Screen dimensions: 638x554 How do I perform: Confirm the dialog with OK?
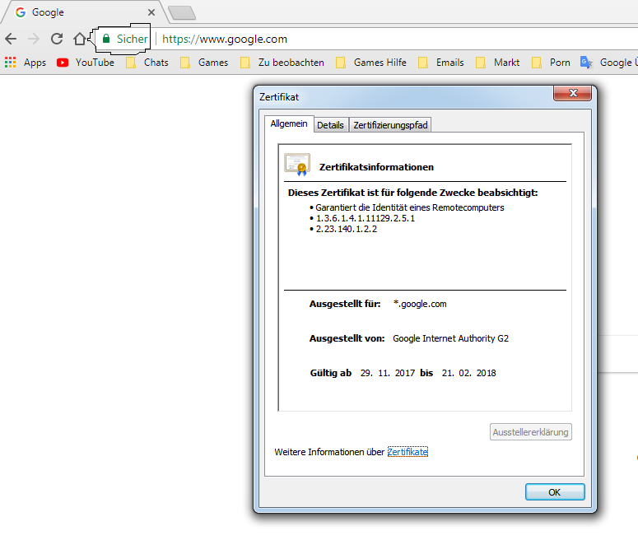coord(555,492)
